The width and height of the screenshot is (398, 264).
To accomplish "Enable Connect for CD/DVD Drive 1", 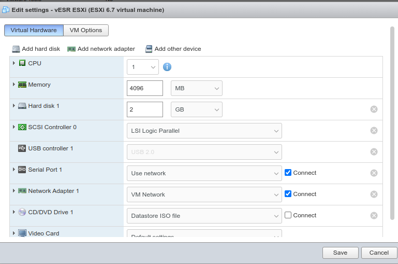I will [x=288, y=215].
